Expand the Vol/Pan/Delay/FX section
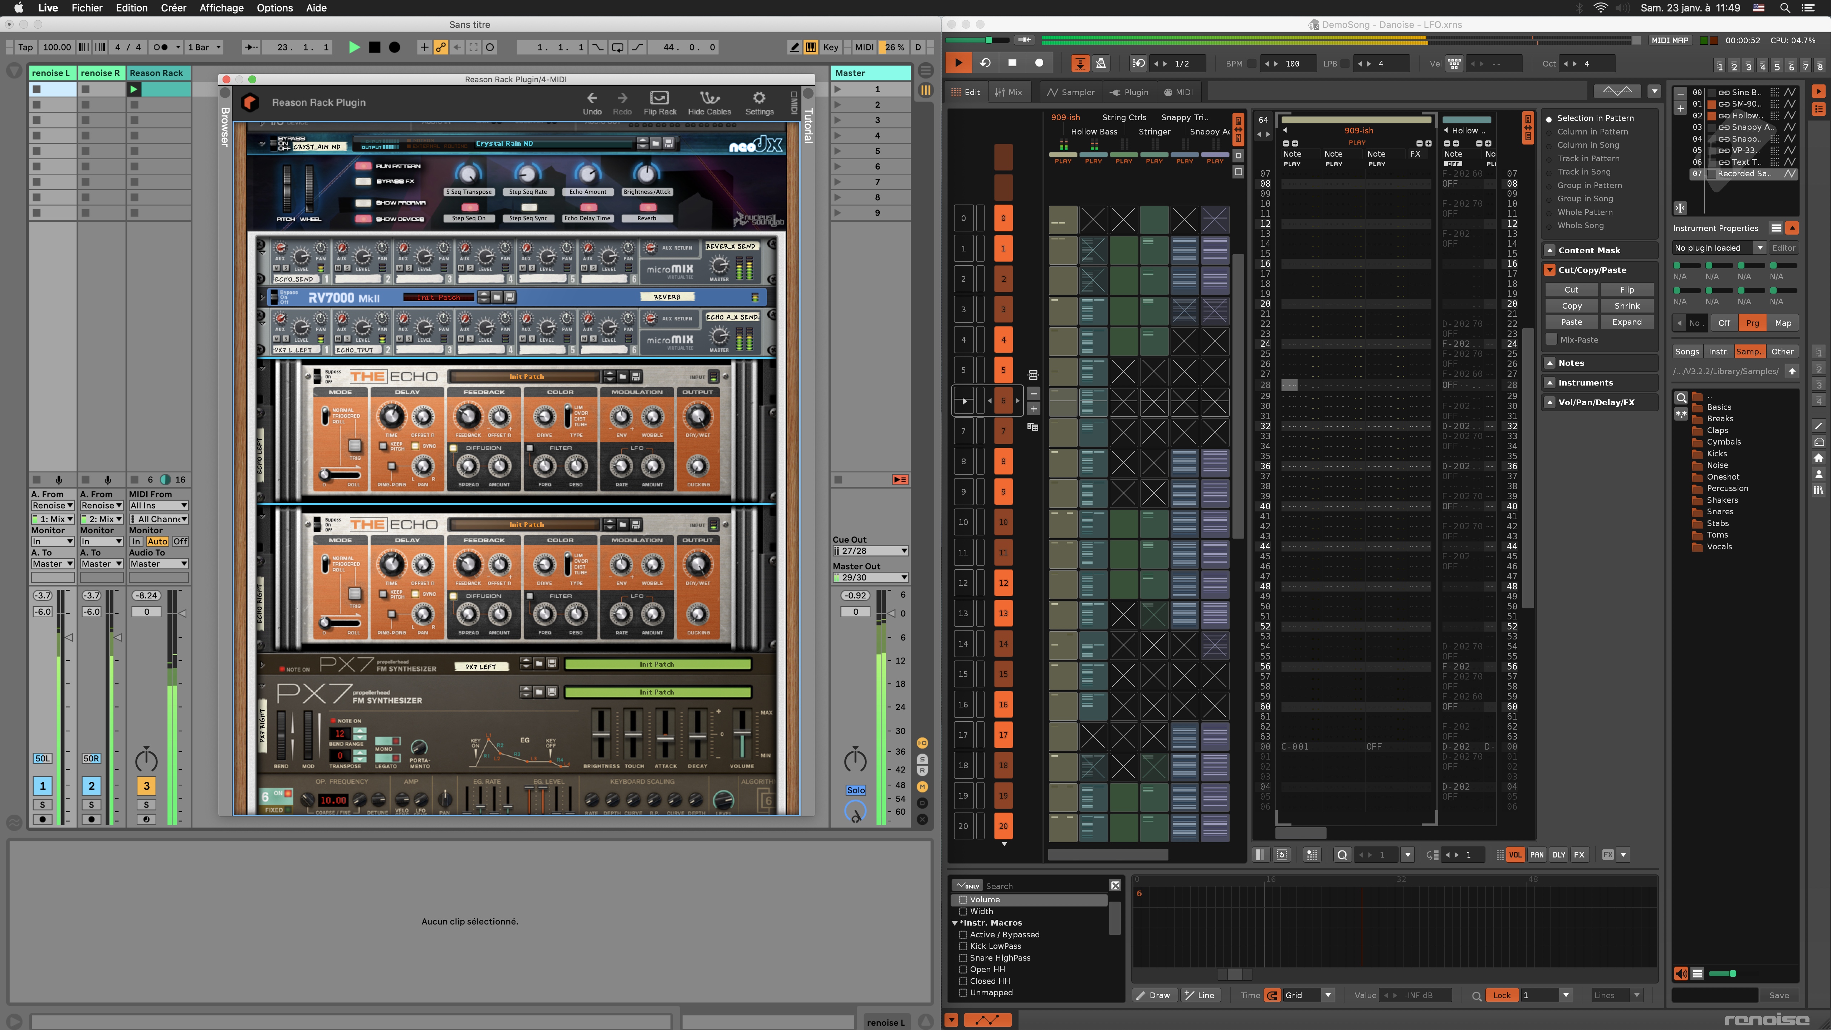 click(1549, 402)
